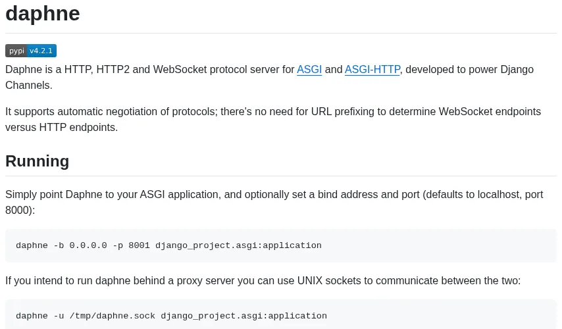Click the pypi version badge

point(31,51)
